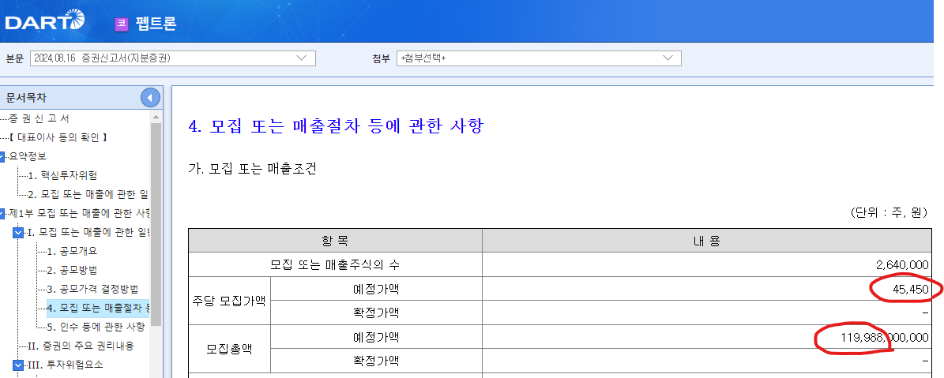Viewport: 944px width, 378px height.
Task: Click subheading 가. 모집 또는 매출조건
Action: coord(252,169)
